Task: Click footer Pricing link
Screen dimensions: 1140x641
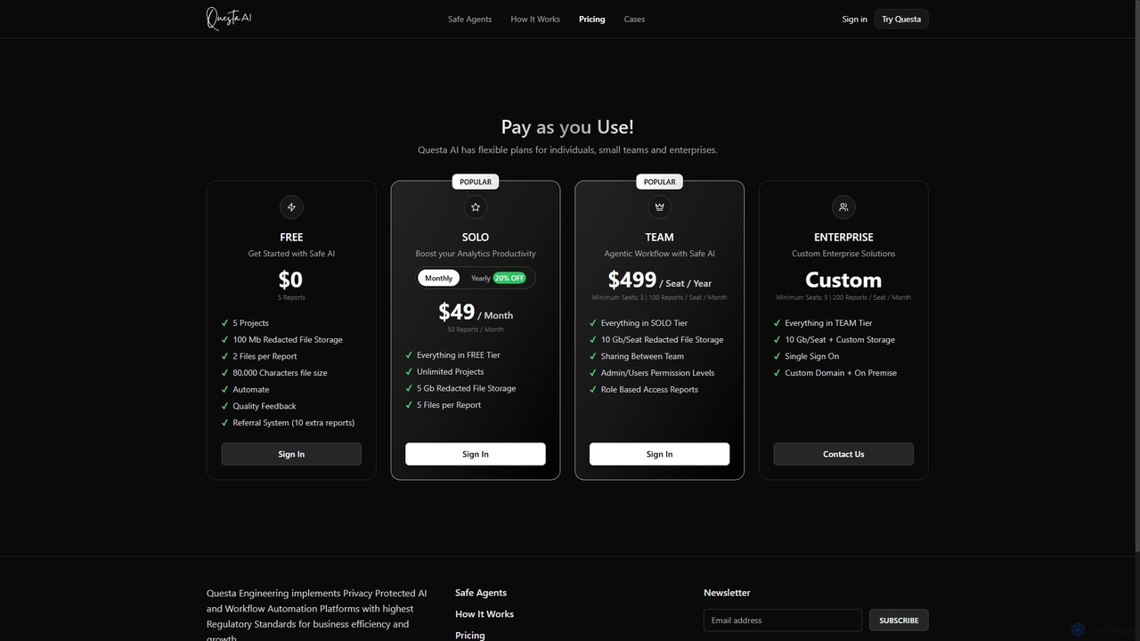Action: pos(470,635)
